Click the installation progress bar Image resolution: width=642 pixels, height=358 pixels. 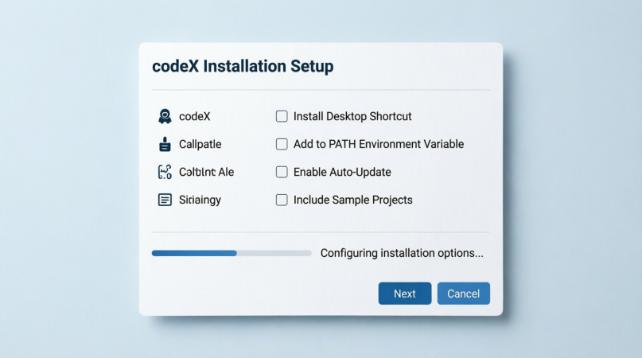point(232,253)
